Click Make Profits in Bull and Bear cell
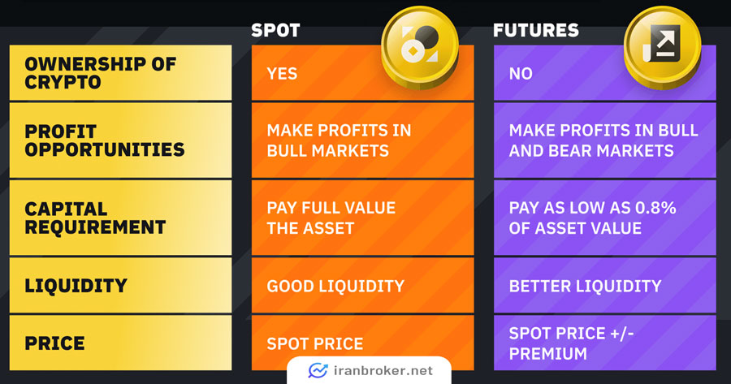The image size is (731, 384). (x=604, y=140)
